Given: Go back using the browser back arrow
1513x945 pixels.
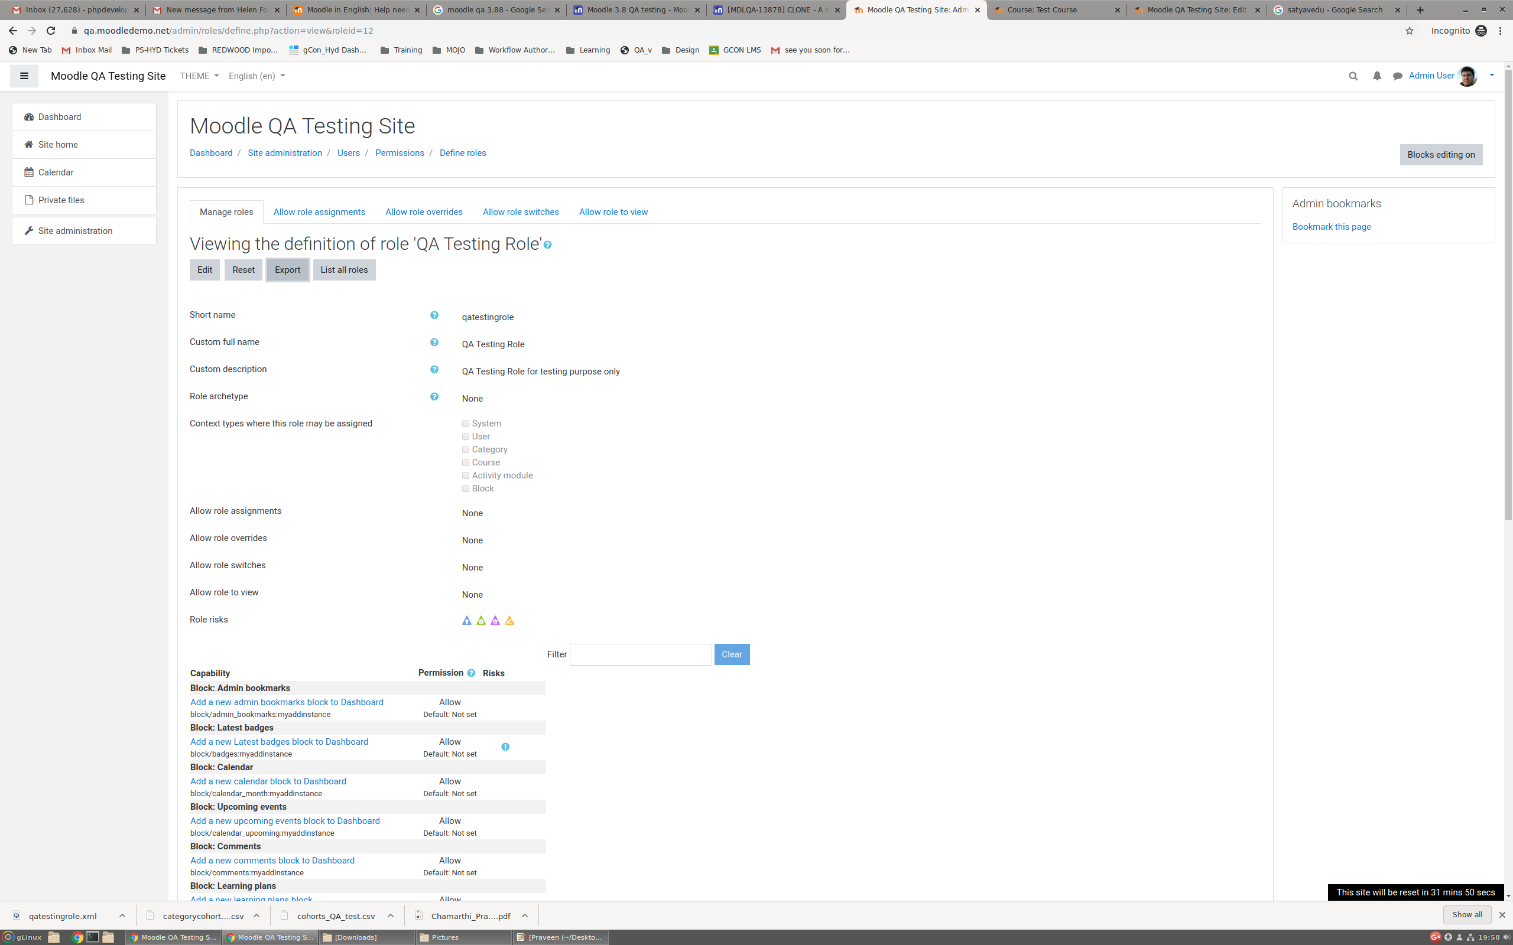Looking at the screenshot, I should pyautogui.click(x=13, y=31).
